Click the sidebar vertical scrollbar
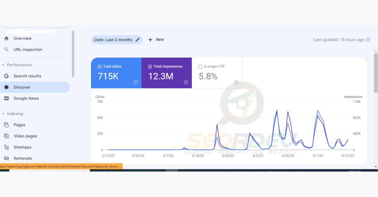This screenshot has height=197, width=378. coord(73,53)
